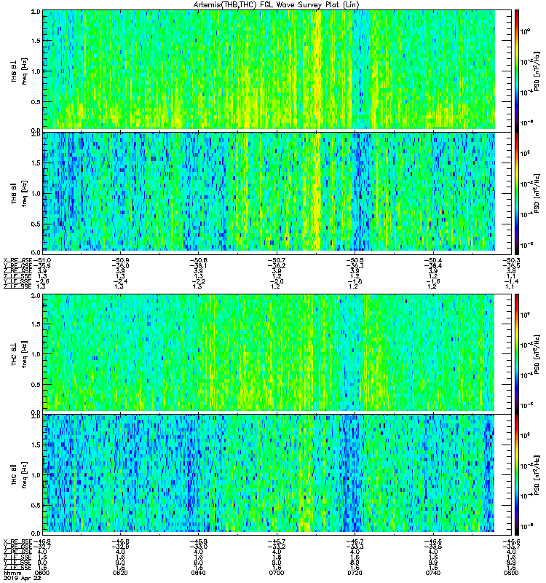
Task: Select the THC B-perpendicular spectrogram panel
Action: click(x=277, y=353)
